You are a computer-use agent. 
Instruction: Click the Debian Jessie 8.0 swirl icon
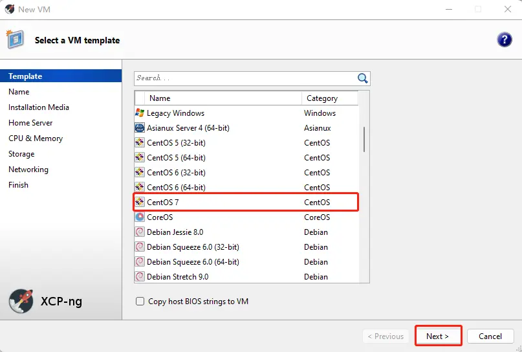click(x=140, y=232)
